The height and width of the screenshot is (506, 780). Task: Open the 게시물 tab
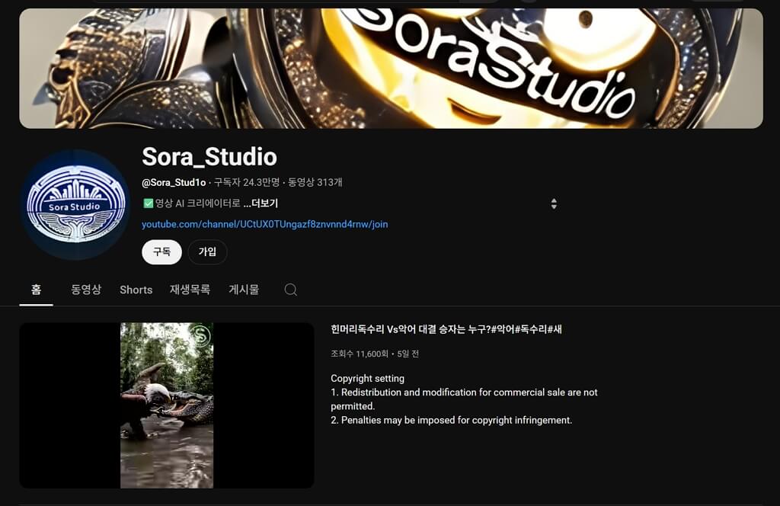(244, 290)
